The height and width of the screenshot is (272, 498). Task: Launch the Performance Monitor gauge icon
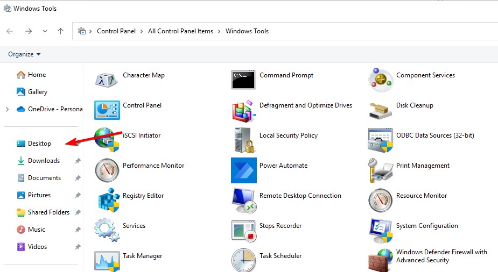(x=107, y=170)
